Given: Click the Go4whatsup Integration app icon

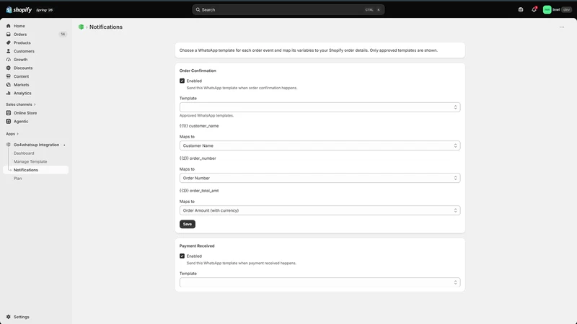Looking at the screenshot, I should [9, 145].
